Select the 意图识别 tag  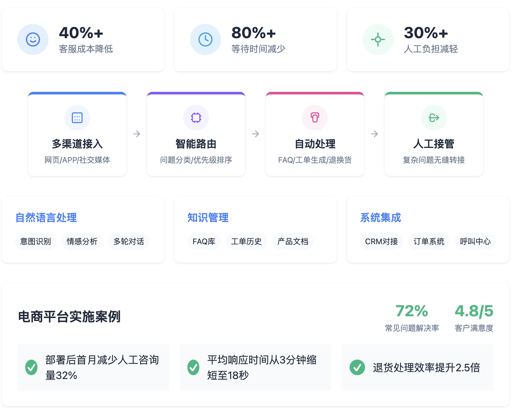(x=36, y=241)
